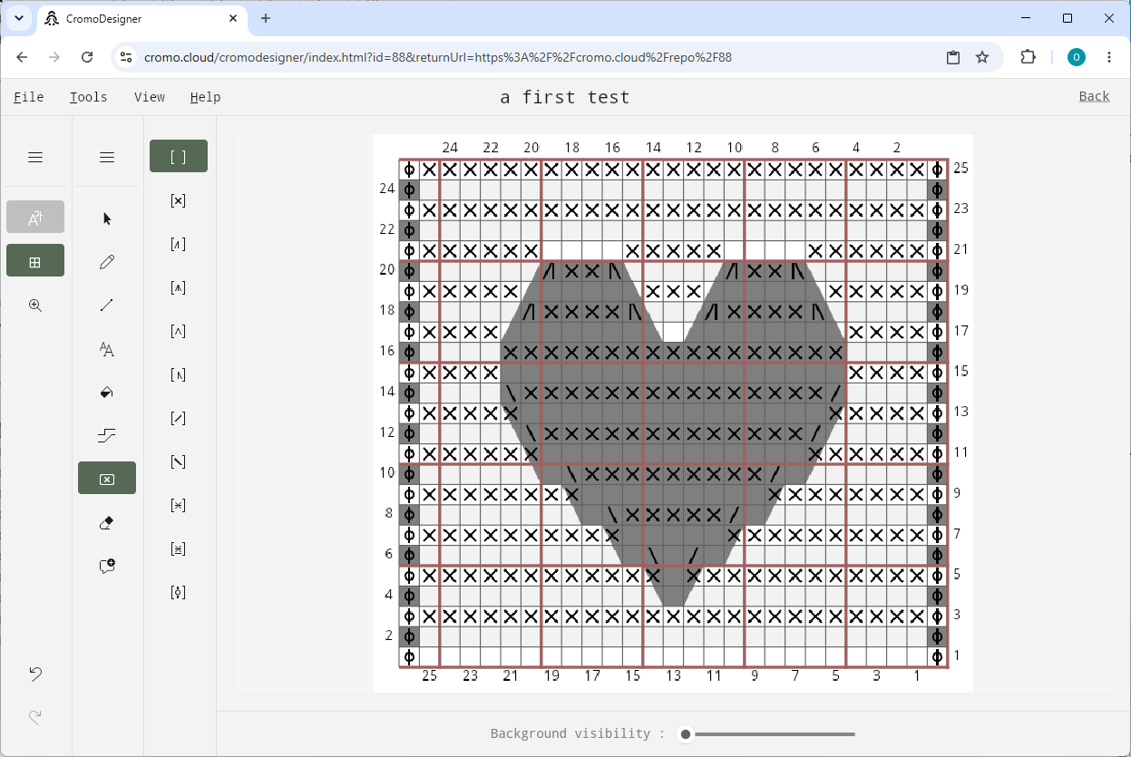The image size is (1131, 757).
Task: Choose the arrow-up stitch symbol
Action: [179, 287]
